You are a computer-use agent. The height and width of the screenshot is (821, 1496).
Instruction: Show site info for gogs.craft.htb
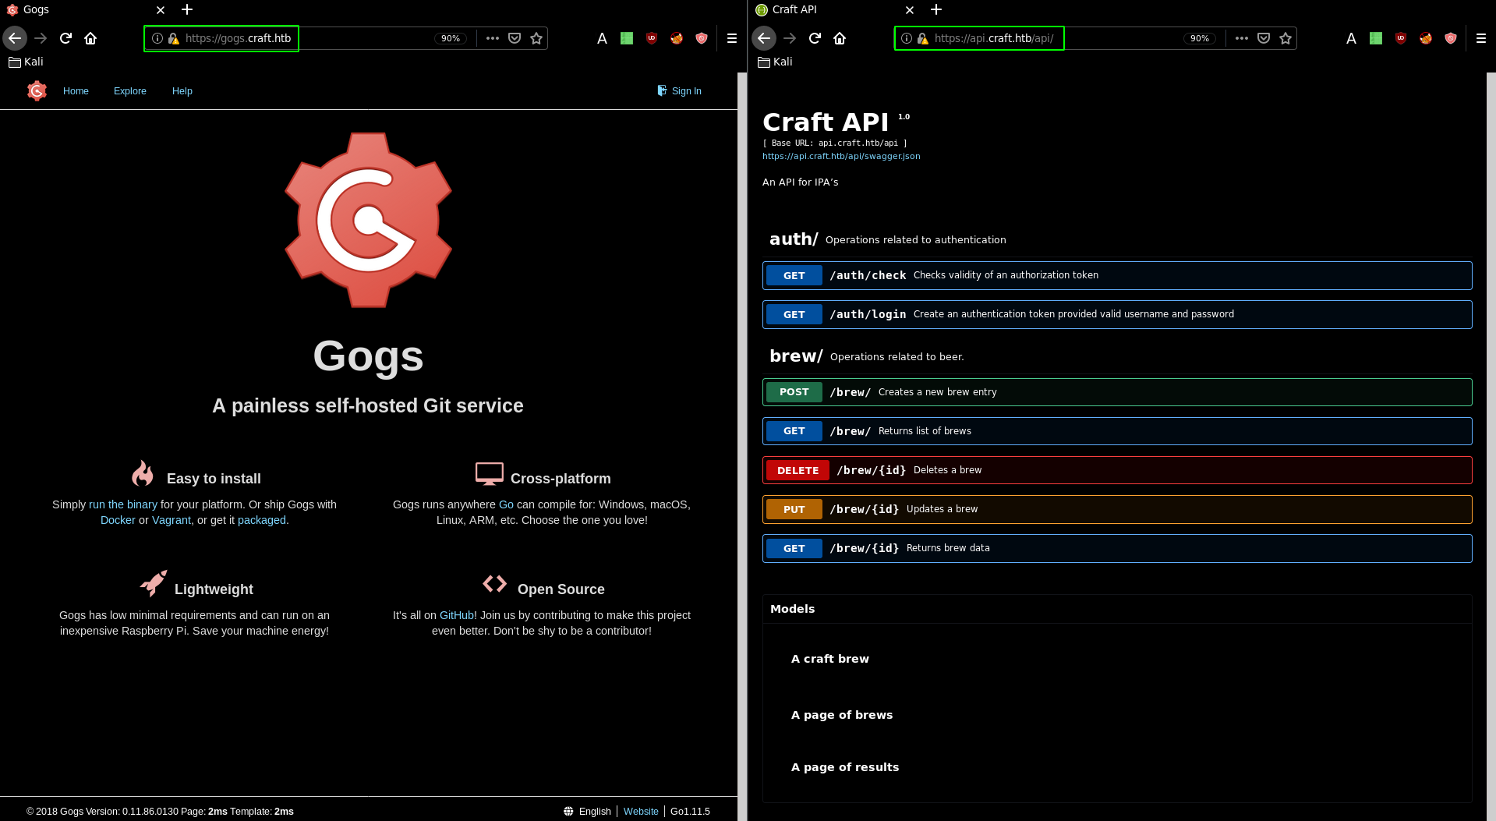pos(157,38)
